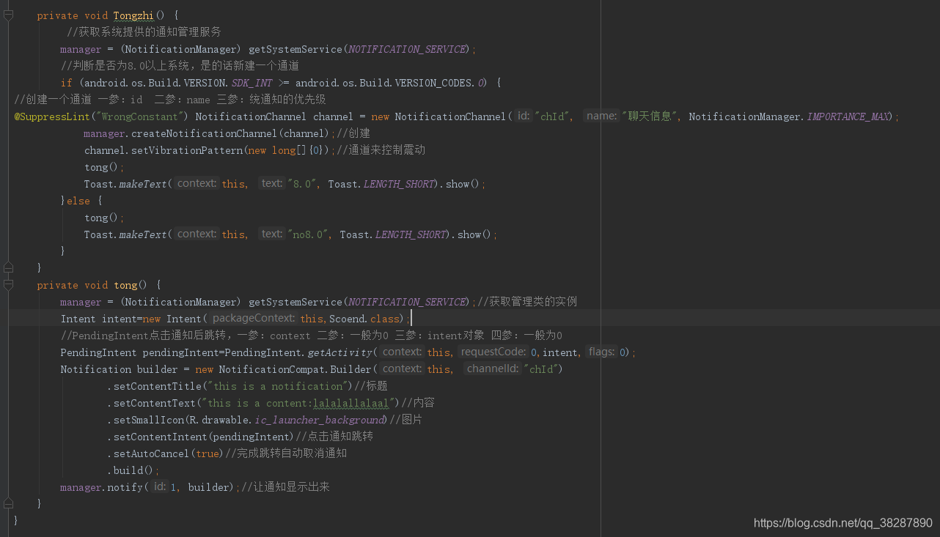Click the tong method name in its declaration
This screenshot has height=537, width=940.
(125, 285)
